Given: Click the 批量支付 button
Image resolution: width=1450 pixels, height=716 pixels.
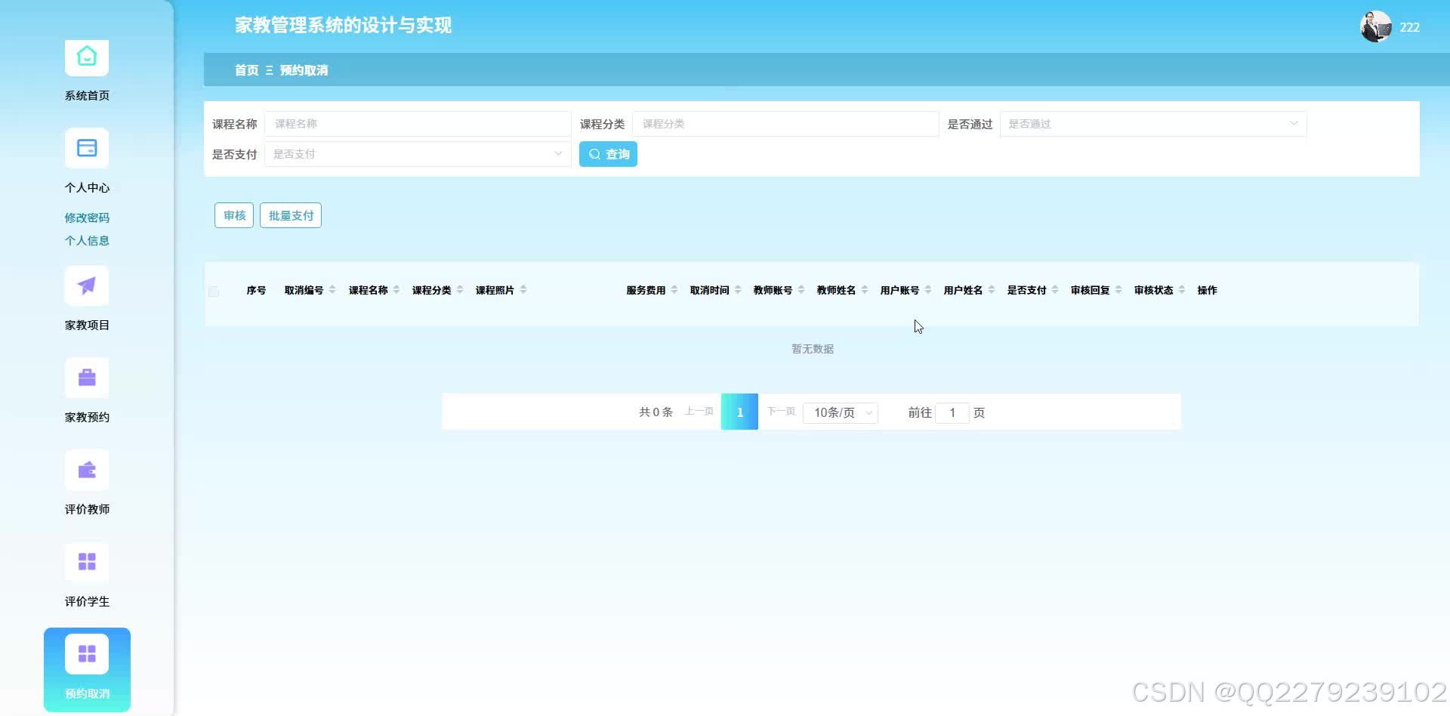Looking at the screenshot, I should pyautogui.click(x=291, y=215).
